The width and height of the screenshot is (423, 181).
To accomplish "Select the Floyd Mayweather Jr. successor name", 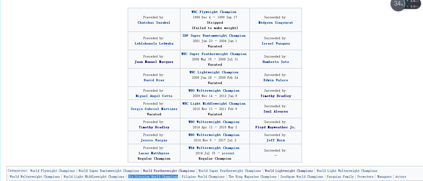I will tap(276, 127).
